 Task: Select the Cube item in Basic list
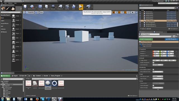coord(17,38)
